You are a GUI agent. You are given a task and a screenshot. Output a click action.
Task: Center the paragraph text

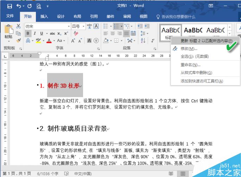(113, 33)
